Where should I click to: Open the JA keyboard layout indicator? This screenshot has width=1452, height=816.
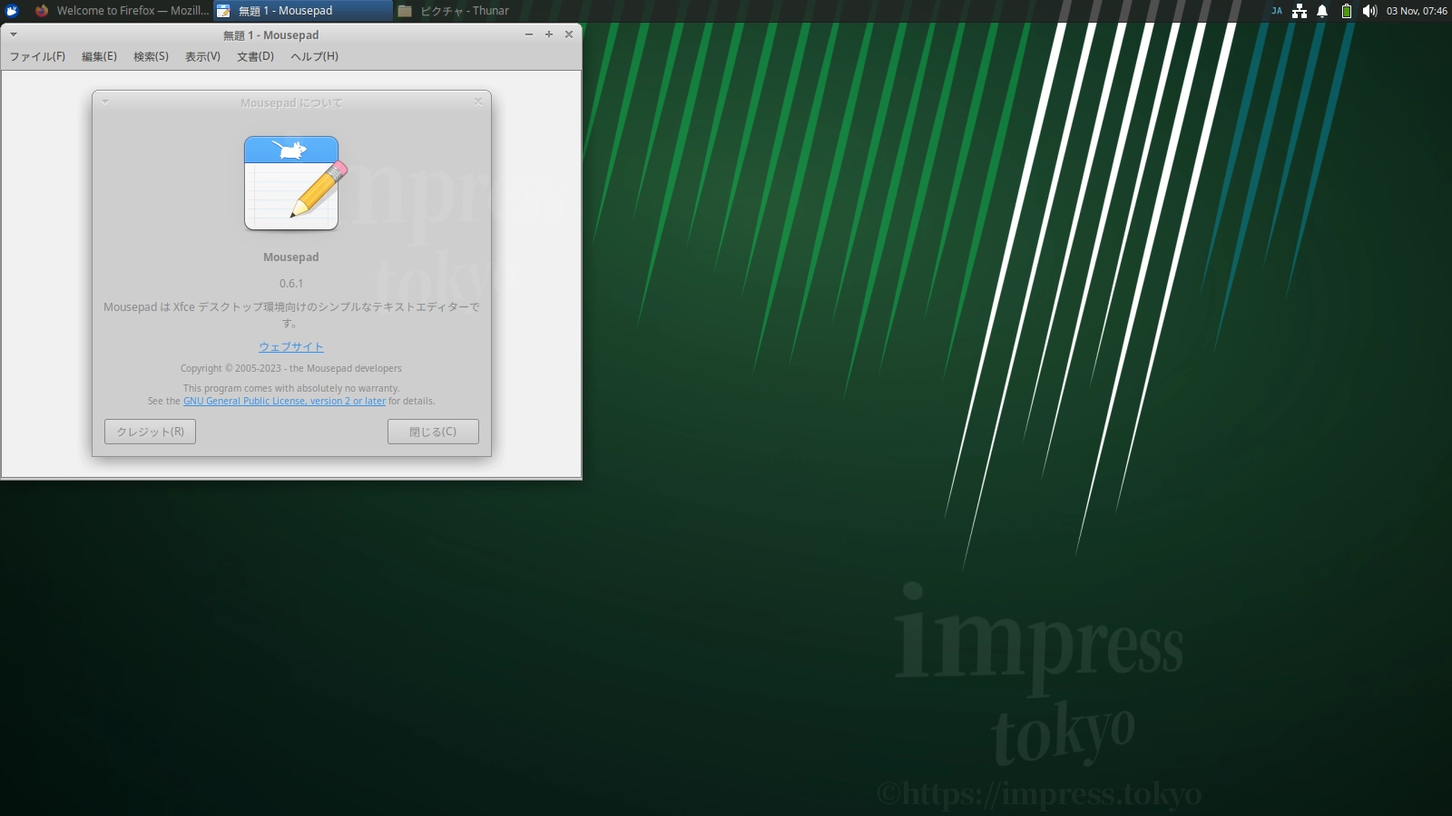(1277, 11)
